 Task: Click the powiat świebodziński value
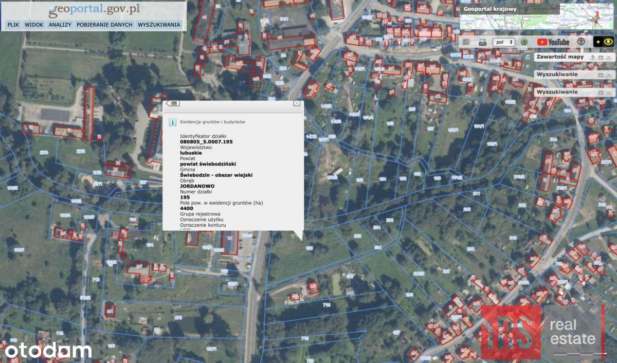pyautogui.click(x=208, y=164)
